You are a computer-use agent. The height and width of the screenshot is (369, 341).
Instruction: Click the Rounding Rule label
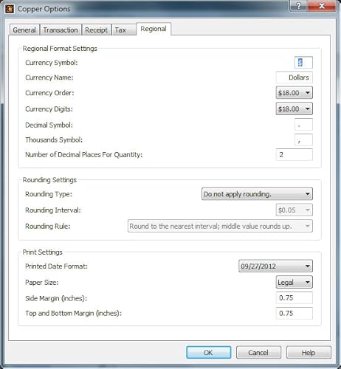point(47,226)
